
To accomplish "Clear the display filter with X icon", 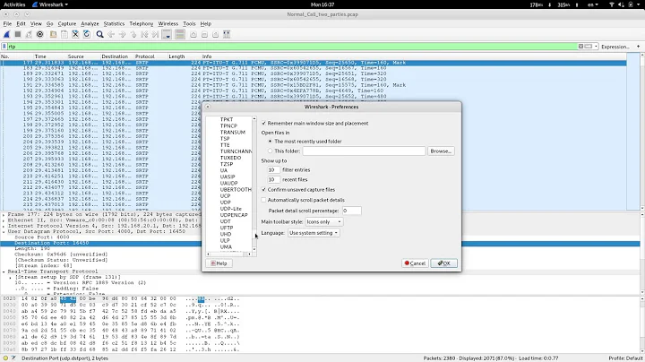I will [580, 47].
